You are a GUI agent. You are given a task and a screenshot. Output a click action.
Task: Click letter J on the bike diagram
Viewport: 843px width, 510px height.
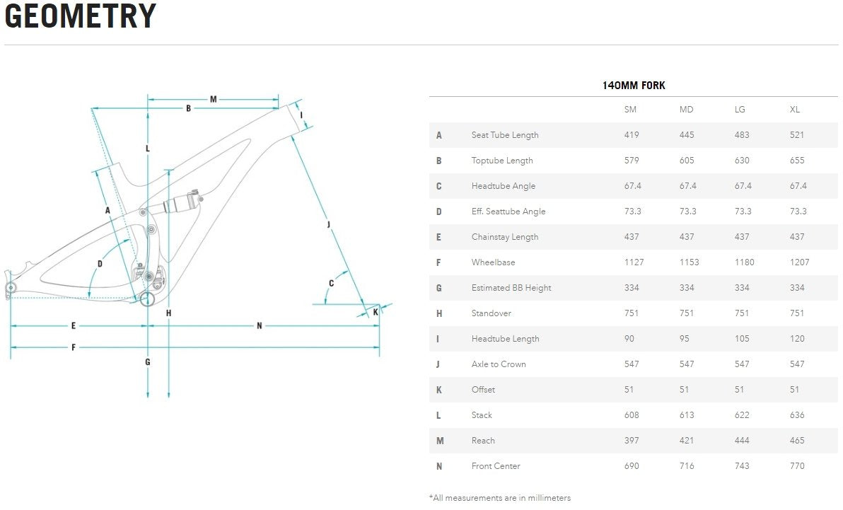(329, 224)
